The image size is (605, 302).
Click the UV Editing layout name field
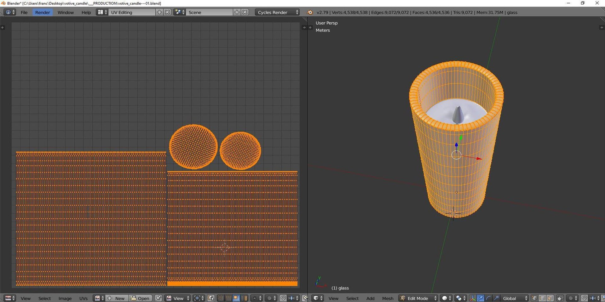tap(132, 12)
